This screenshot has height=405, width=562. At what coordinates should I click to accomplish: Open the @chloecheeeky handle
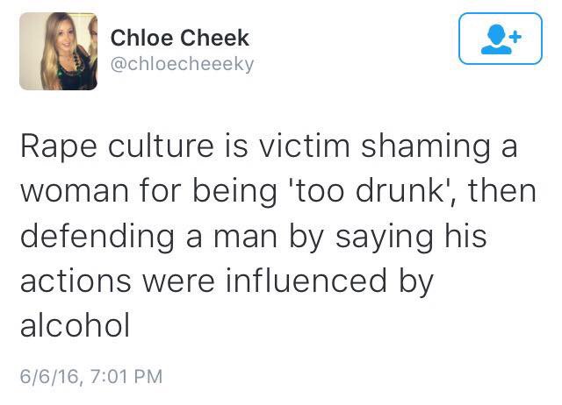182,64
